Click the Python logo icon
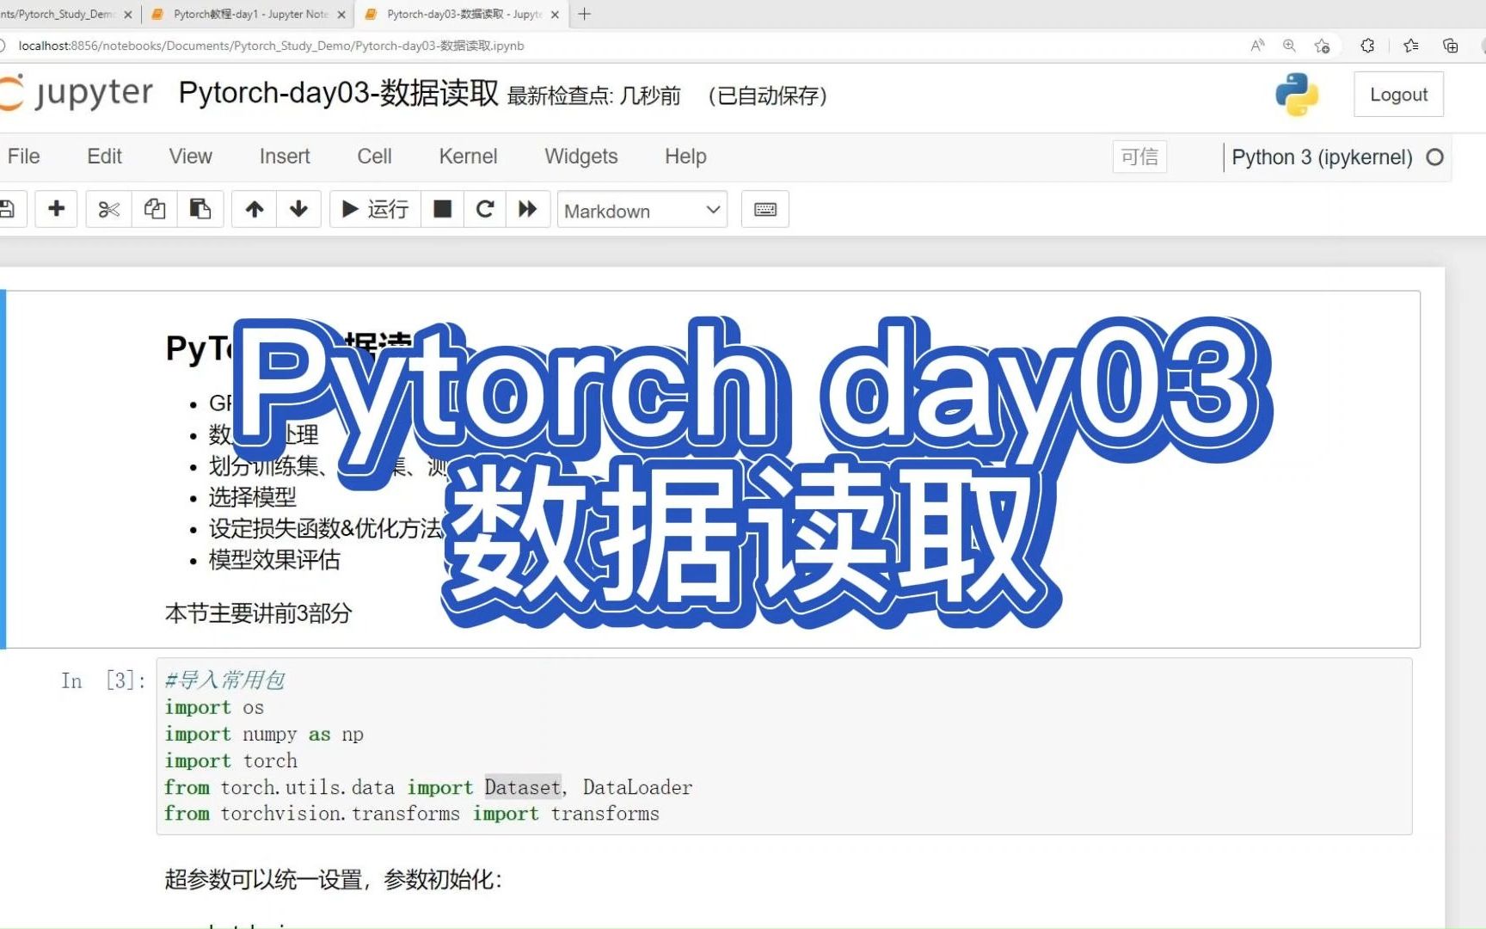Image resolution: width=1486 pixels, height=929 pixels. tap(1297, 94)
